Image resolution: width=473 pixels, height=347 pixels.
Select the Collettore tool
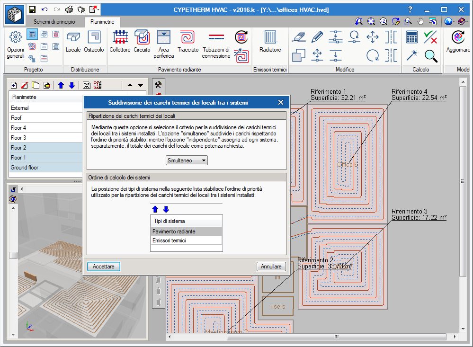pos(120,42)
